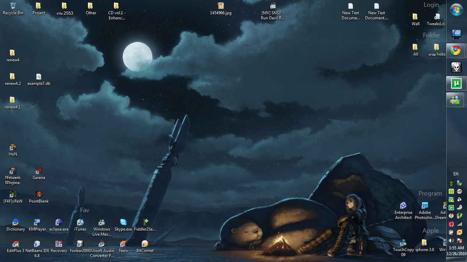Viewport: 467px width, 262px height.
Task: Select the 1454966.jpg image file
Action: [x=220, y=8]
